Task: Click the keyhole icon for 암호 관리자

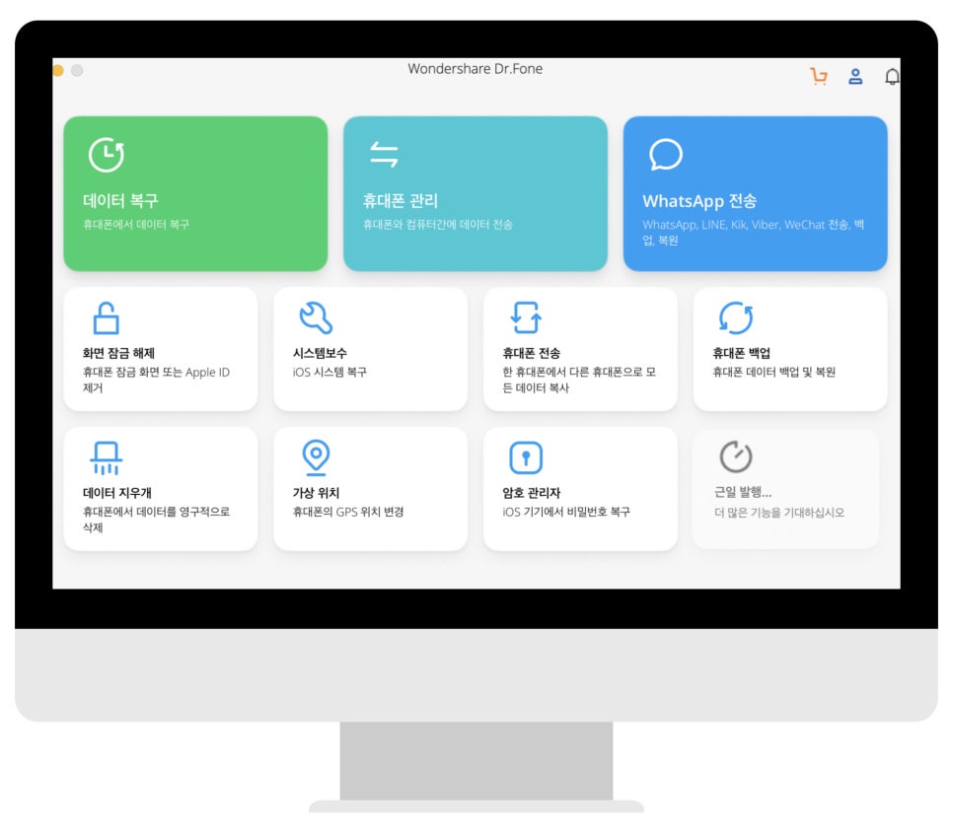Action: tap(526, 457)
